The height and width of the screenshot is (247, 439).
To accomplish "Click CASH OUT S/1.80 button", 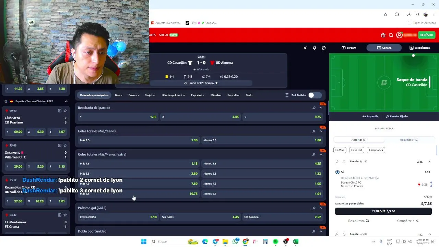I will 383,211.
